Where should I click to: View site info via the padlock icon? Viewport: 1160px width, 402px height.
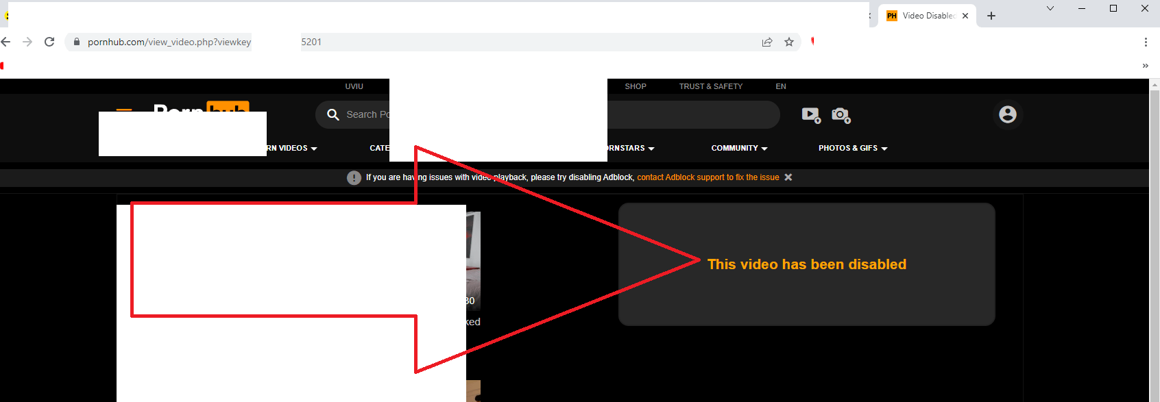click(x=77, y=42)
